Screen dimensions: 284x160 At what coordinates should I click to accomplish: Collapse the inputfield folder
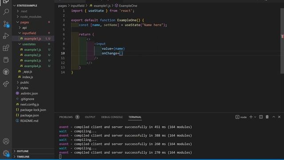click(x=33, y=33)
